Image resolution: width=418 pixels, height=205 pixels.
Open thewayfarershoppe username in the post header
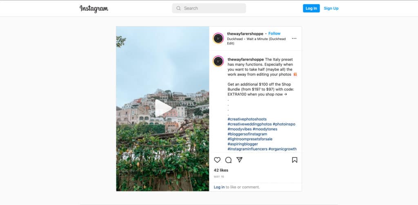(245, 34)
